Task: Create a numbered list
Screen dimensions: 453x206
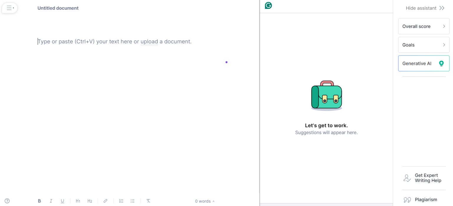Action: (x=121, y=201)
